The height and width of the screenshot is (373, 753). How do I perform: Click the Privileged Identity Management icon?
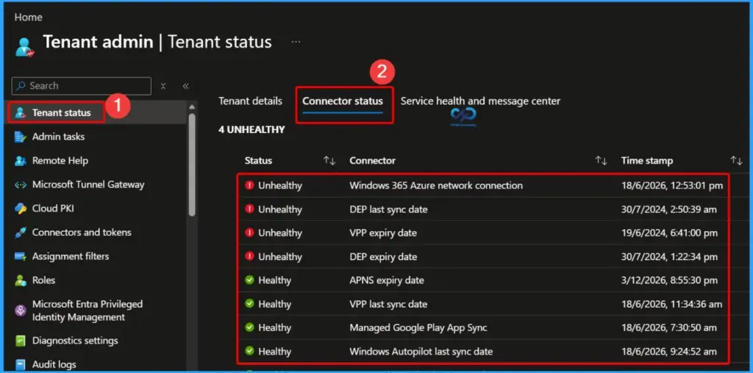[20, 311]
